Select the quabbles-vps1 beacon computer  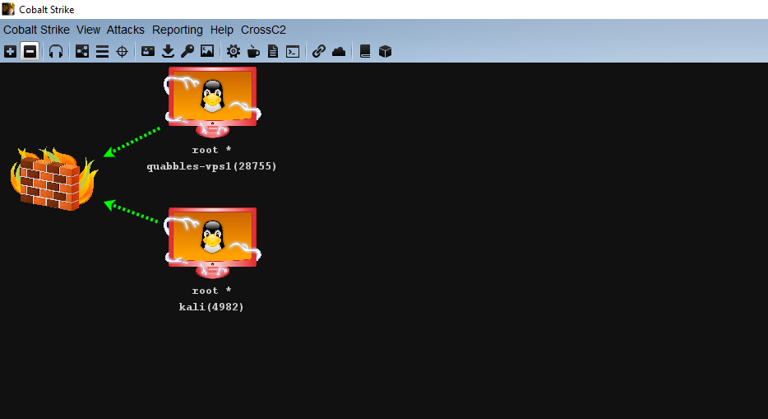[212, 102]
